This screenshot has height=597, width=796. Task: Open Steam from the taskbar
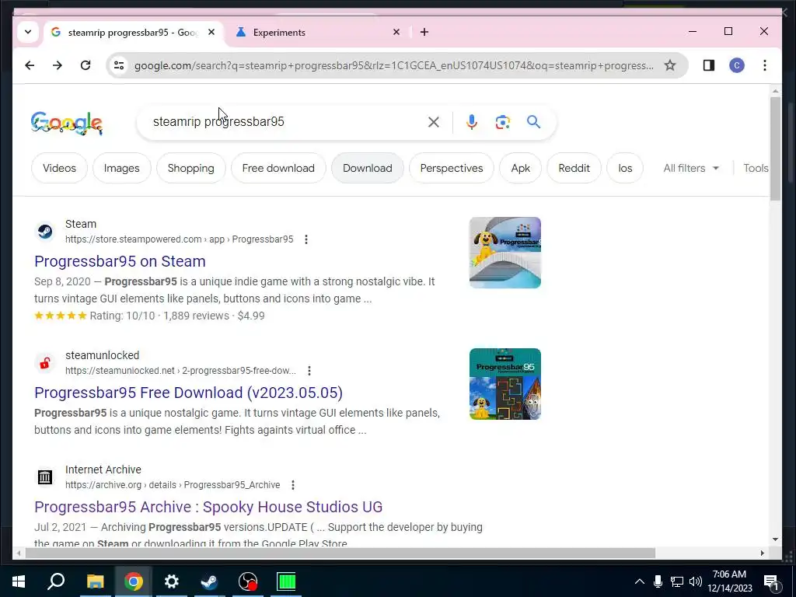coord(210,581)
